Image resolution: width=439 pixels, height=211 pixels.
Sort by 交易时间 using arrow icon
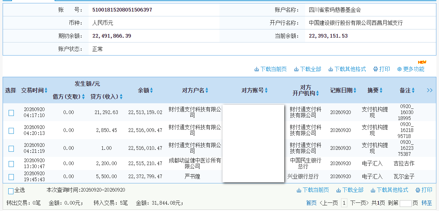click(46, 91)
